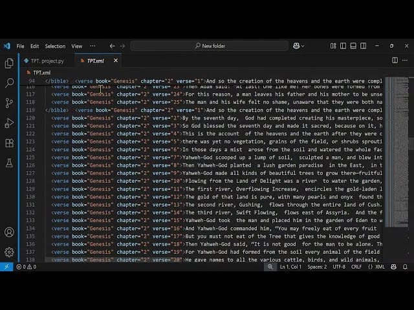
Task: Click line number 125 in gutter
Action: (x=30, y=158)
